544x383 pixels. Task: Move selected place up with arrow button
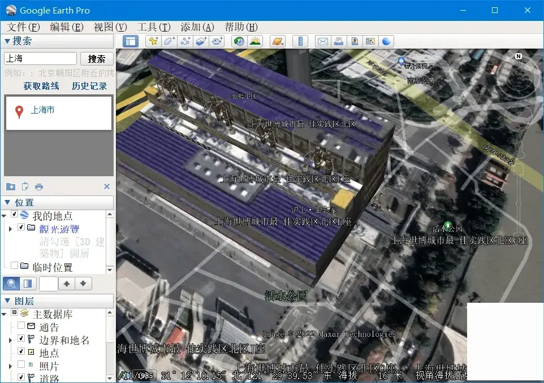[x=67, y=284]
